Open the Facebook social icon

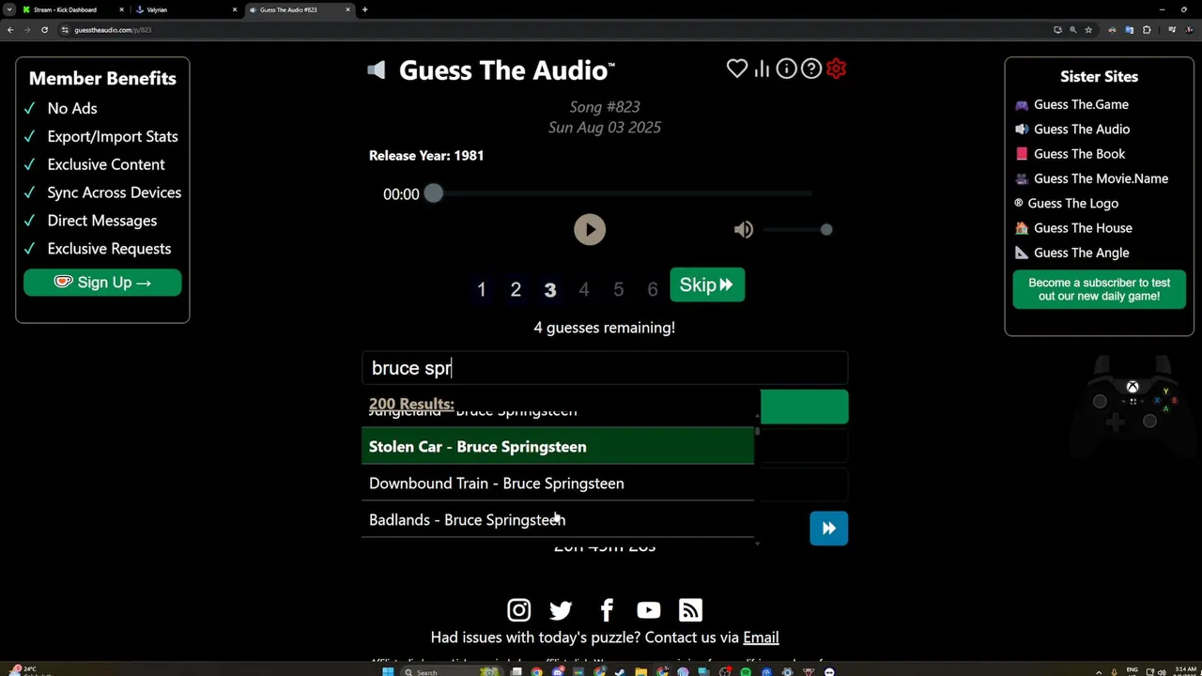(607, 610)
